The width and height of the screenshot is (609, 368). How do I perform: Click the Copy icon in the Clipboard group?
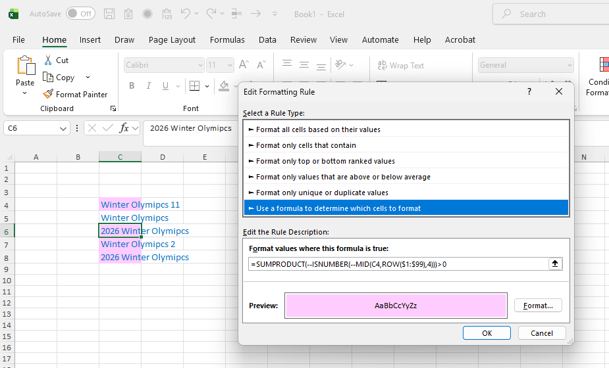[48, 77]
